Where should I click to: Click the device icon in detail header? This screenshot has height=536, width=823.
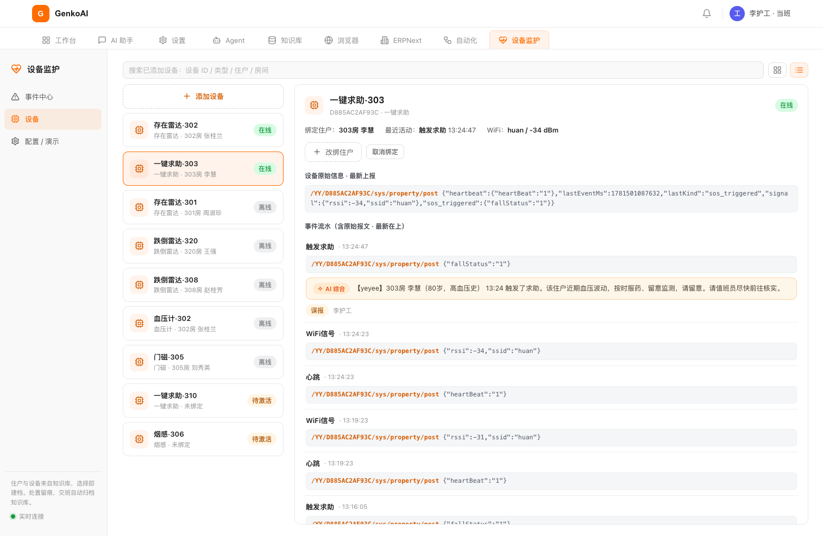pyautogui.click(x=314, y=105)
